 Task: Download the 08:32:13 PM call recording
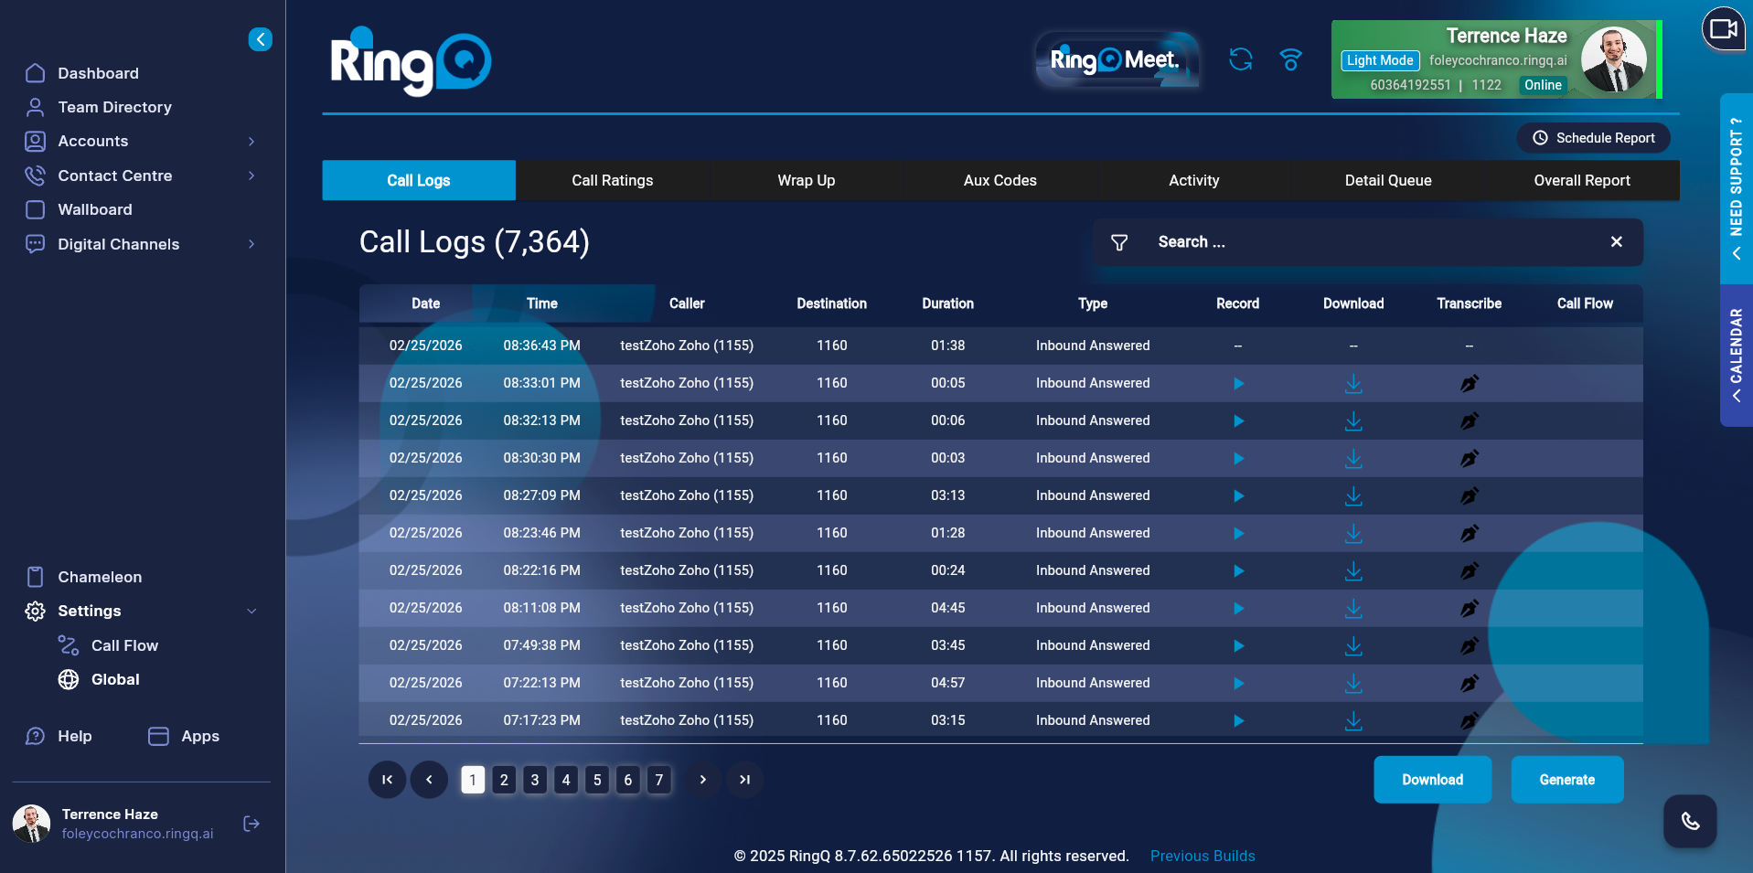tap(1353, 421)
